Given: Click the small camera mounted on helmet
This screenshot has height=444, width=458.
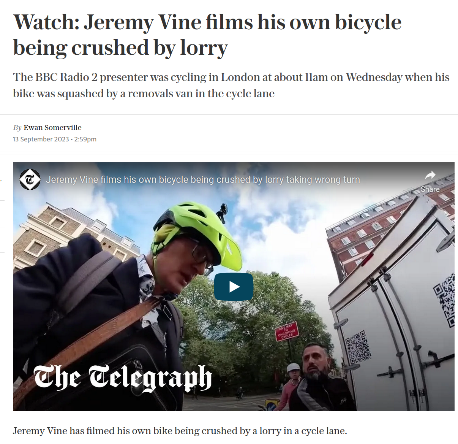Looking at the screenshot, I should (x=222, y=212).
